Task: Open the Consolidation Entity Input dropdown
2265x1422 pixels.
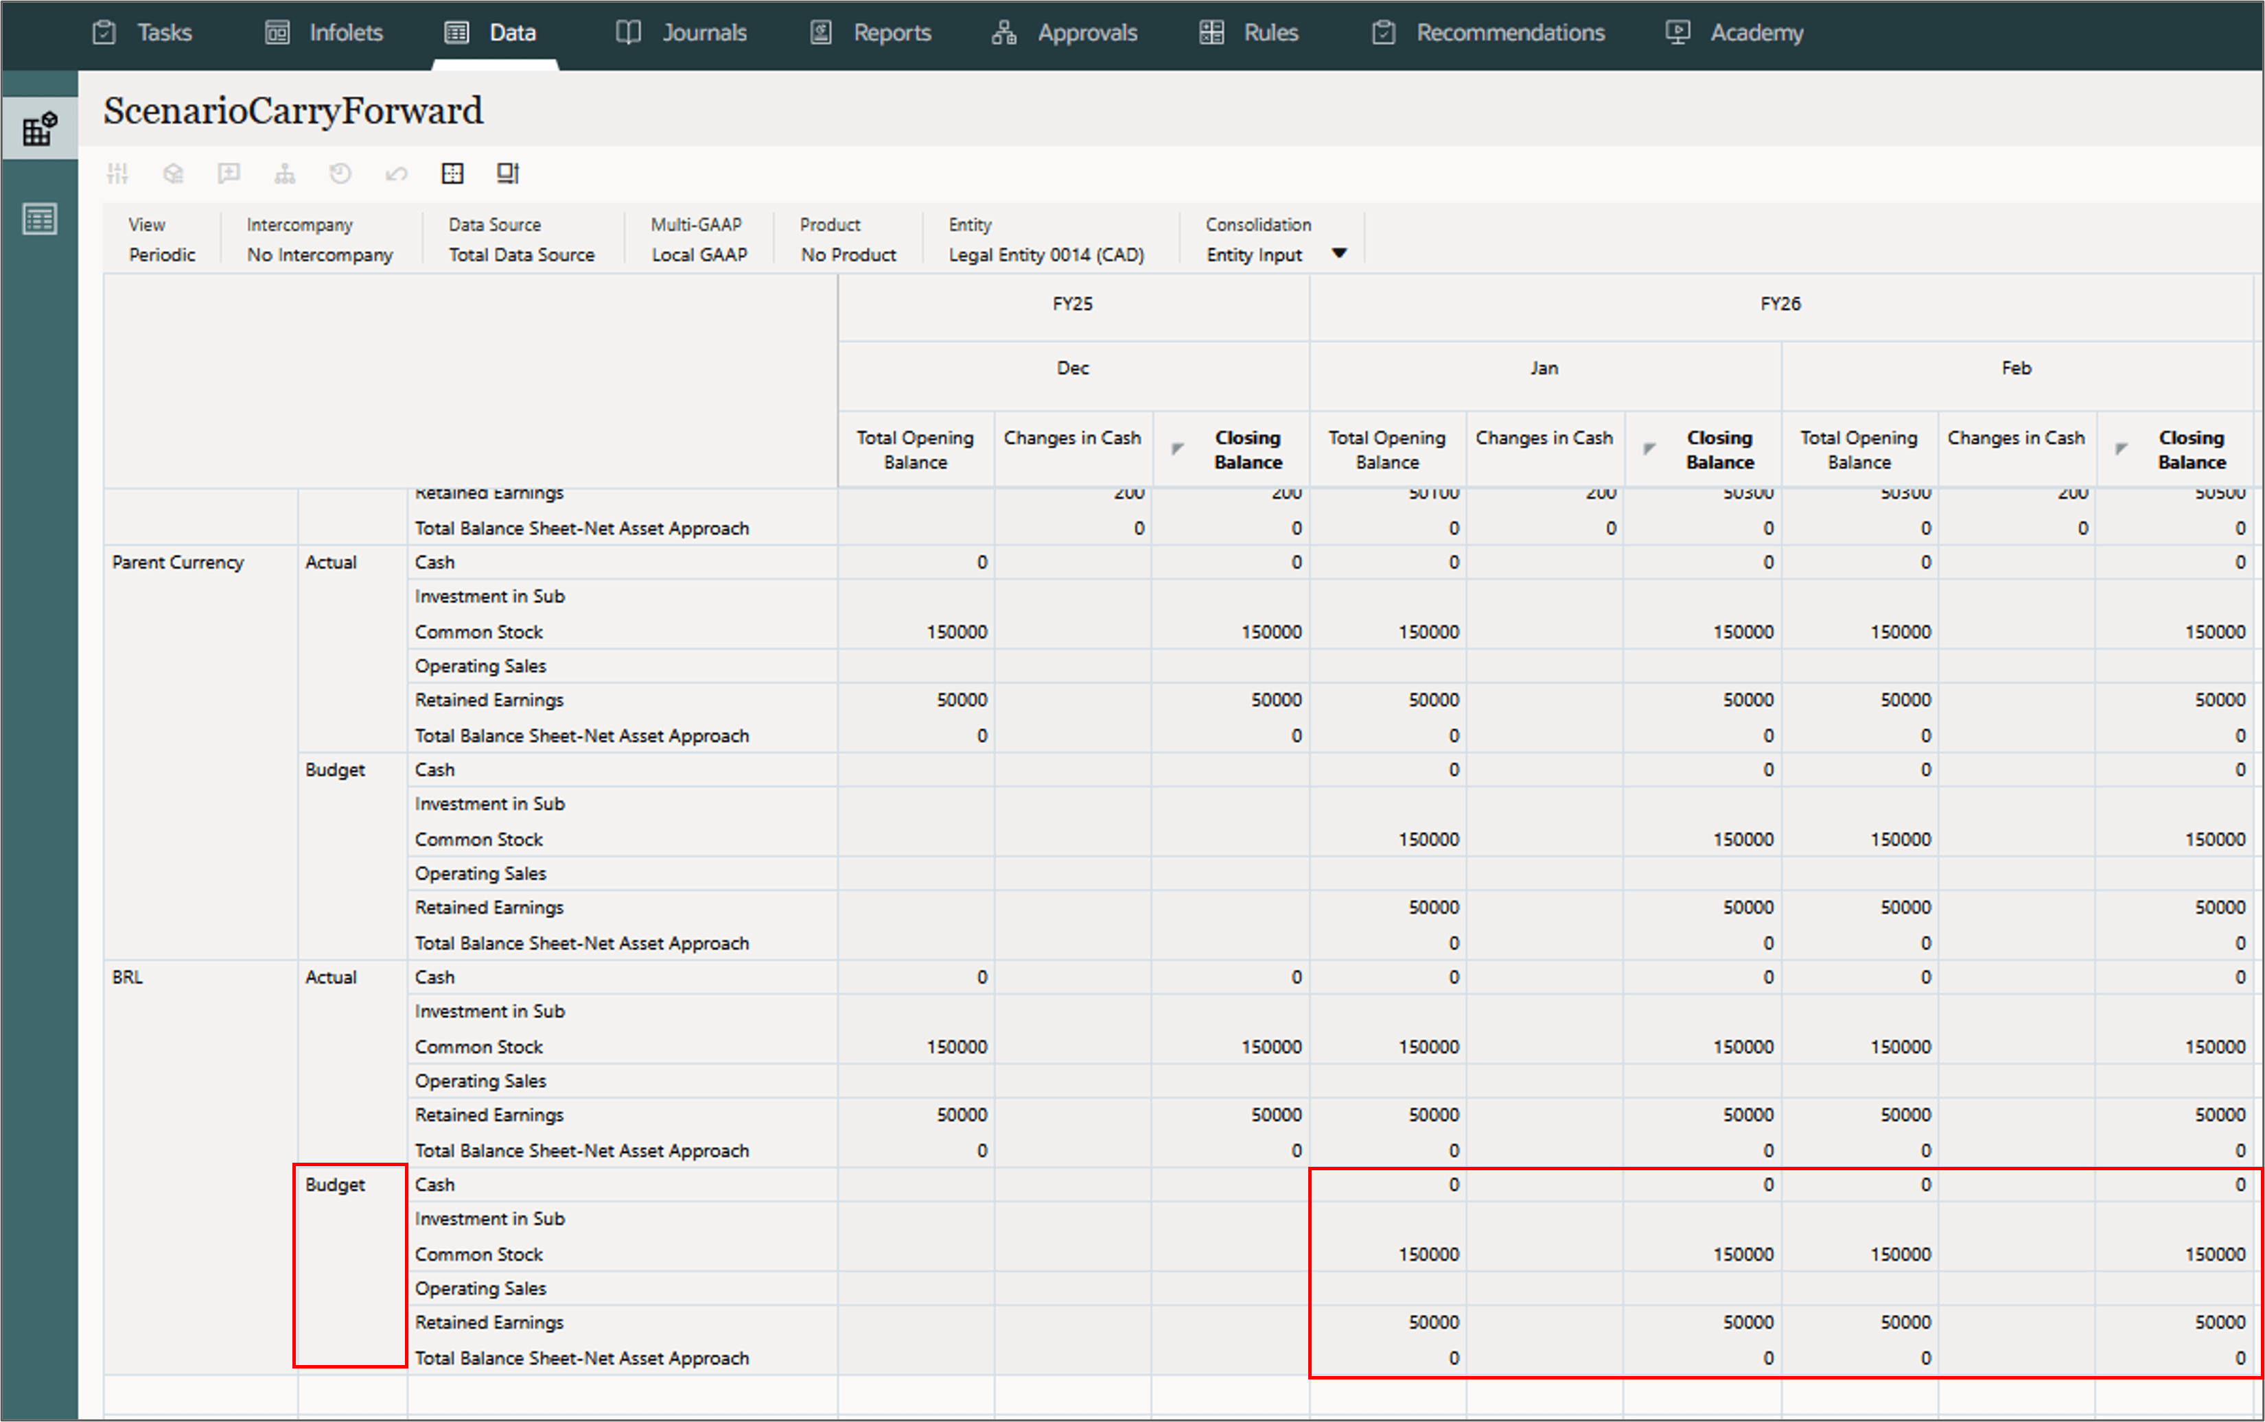Action: (1339, 254)
